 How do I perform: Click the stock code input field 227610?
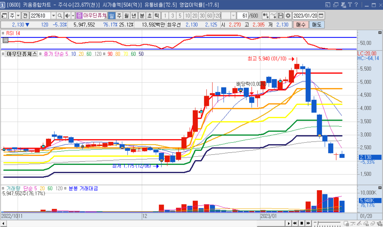(x=40, y=16)
